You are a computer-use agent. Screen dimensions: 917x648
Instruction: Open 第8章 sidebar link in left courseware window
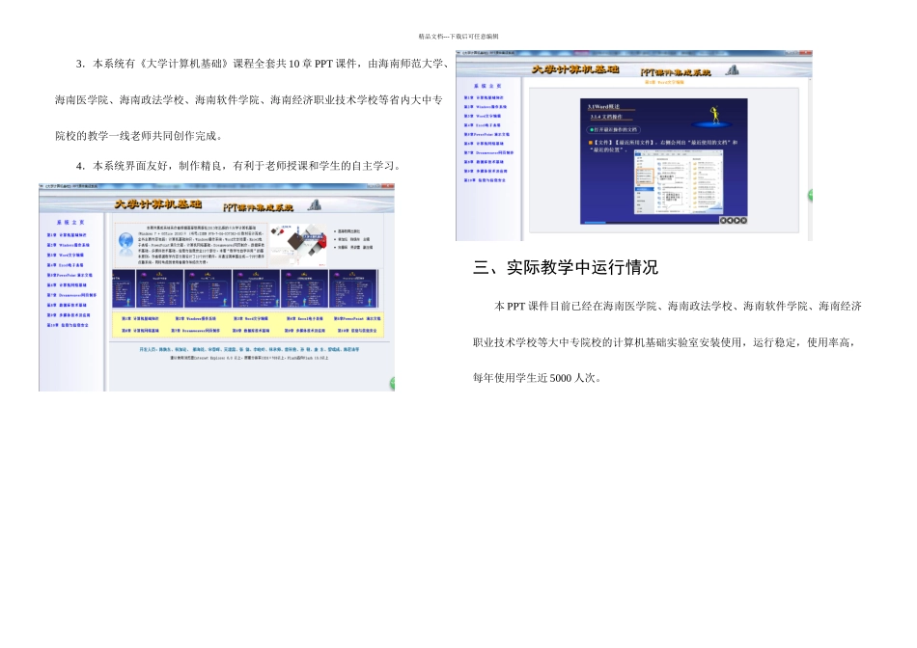pyautogui.click(x=66, y=305)
